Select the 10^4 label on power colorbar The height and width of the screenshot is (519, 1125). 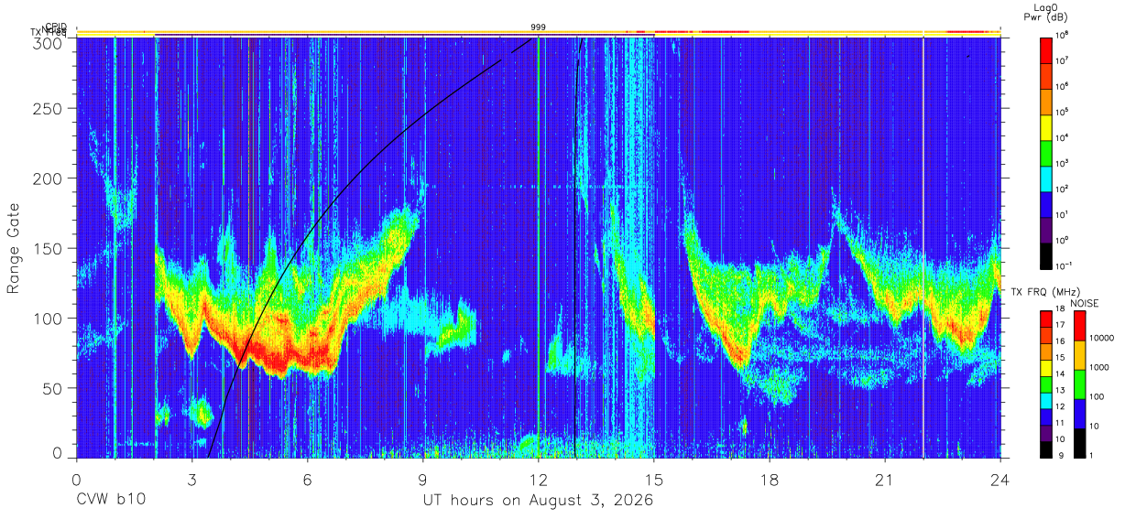pos(1063,136)
